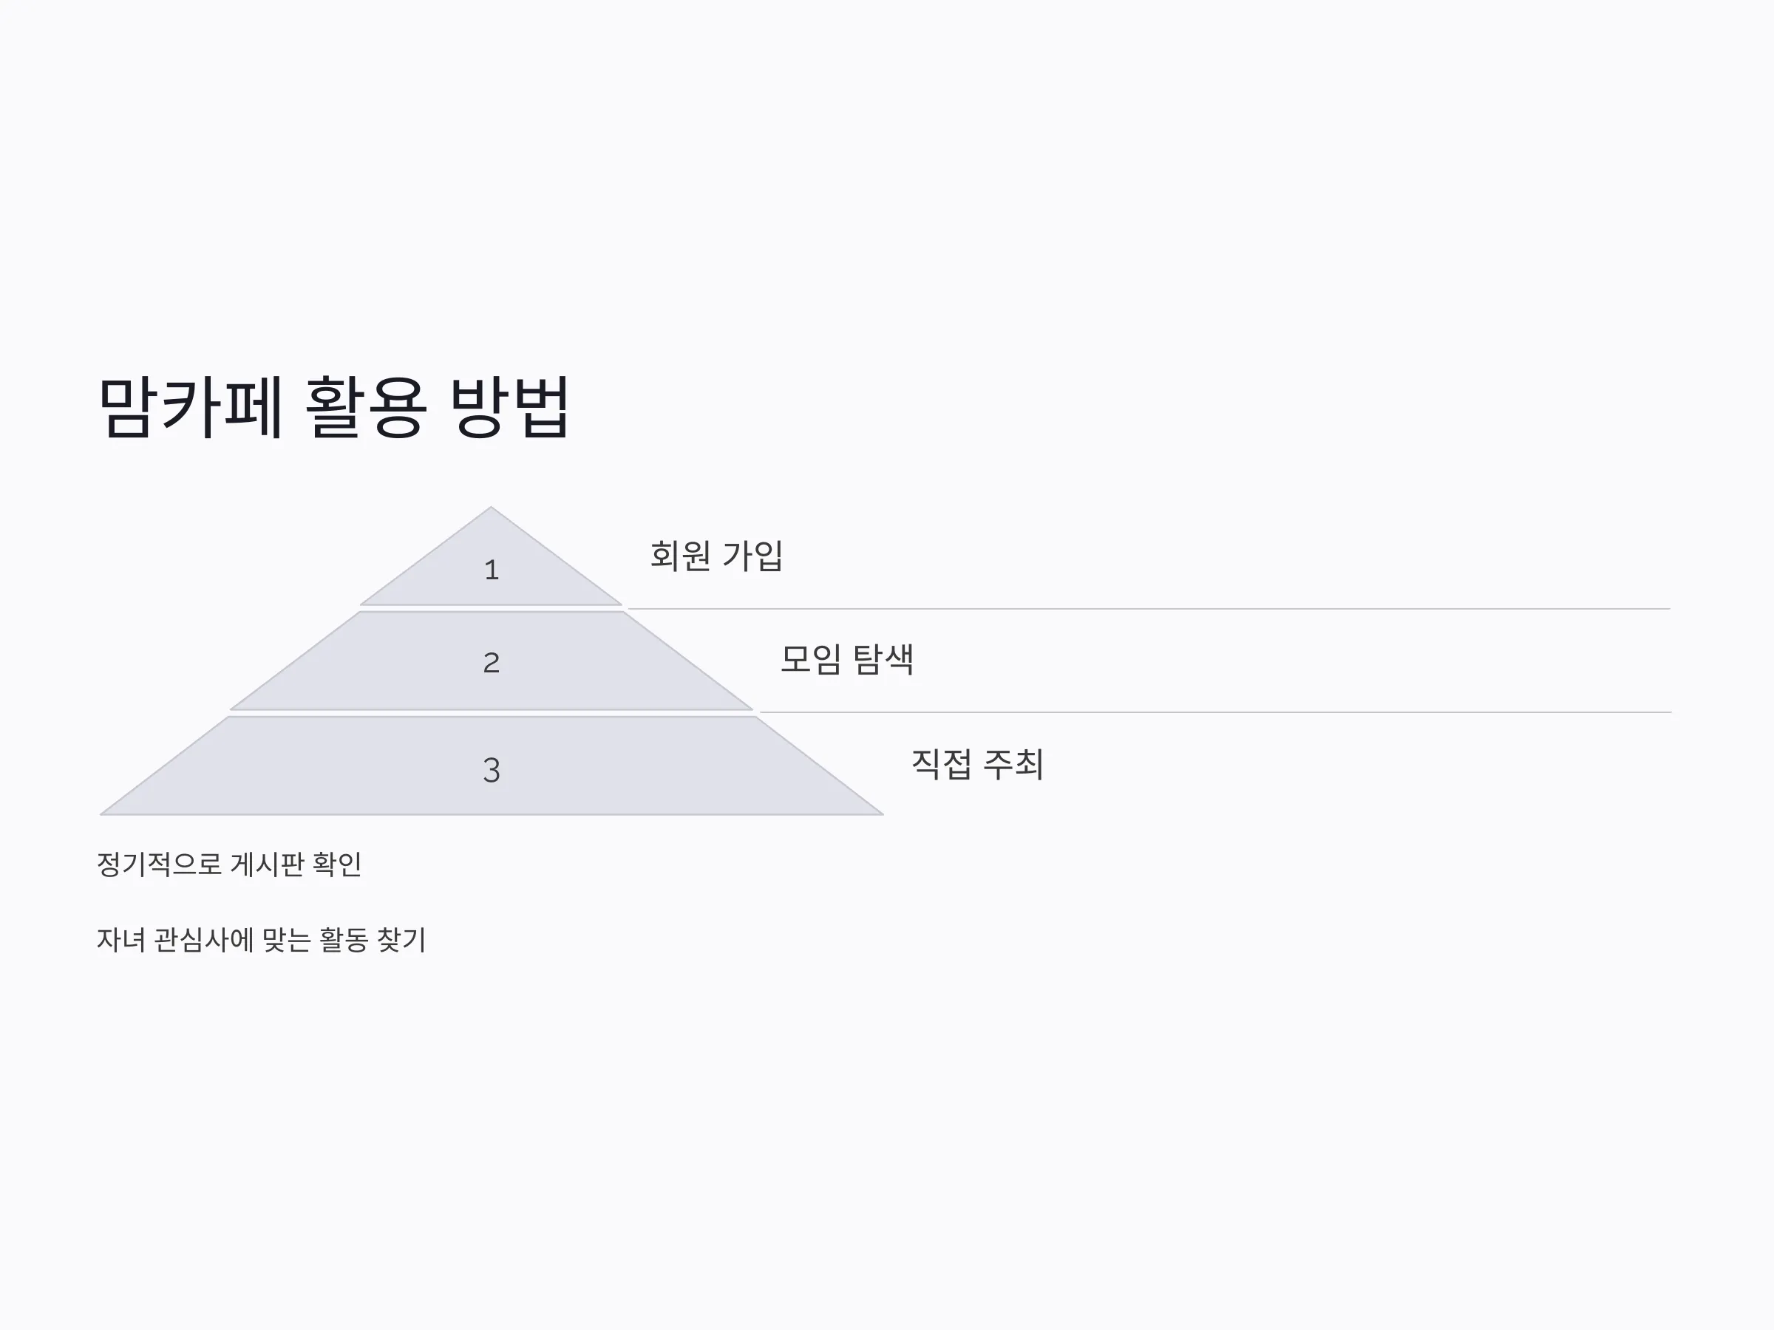Select the 직접 주최 label
This screenshot has width=1774, height=1330.
click(978, 763)
